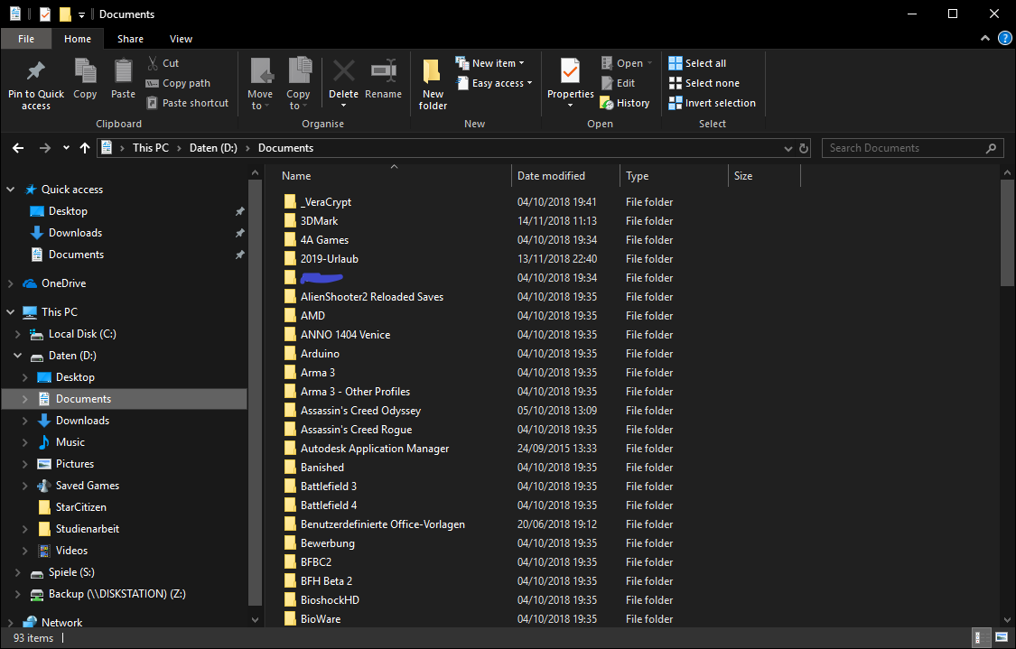Click the Rename icon
The image size is (1016, 649).
[383, 70]
